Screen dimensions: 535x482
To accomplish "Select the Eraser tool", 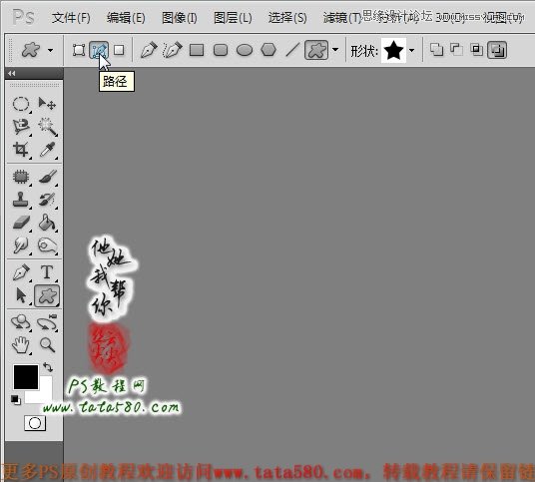I will pyautogui.click(x=21, y=223).
